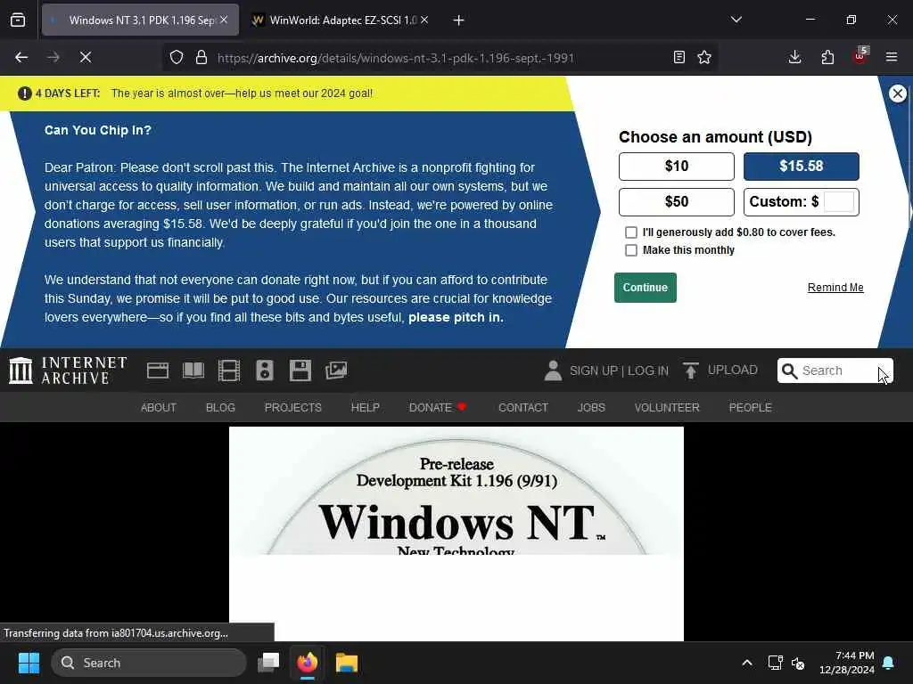Open the BLOG menu item
913x684 pixels.
[220, 407]
